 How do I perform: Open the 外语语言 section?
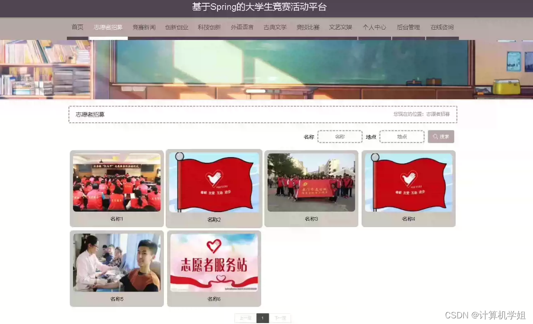242,27
